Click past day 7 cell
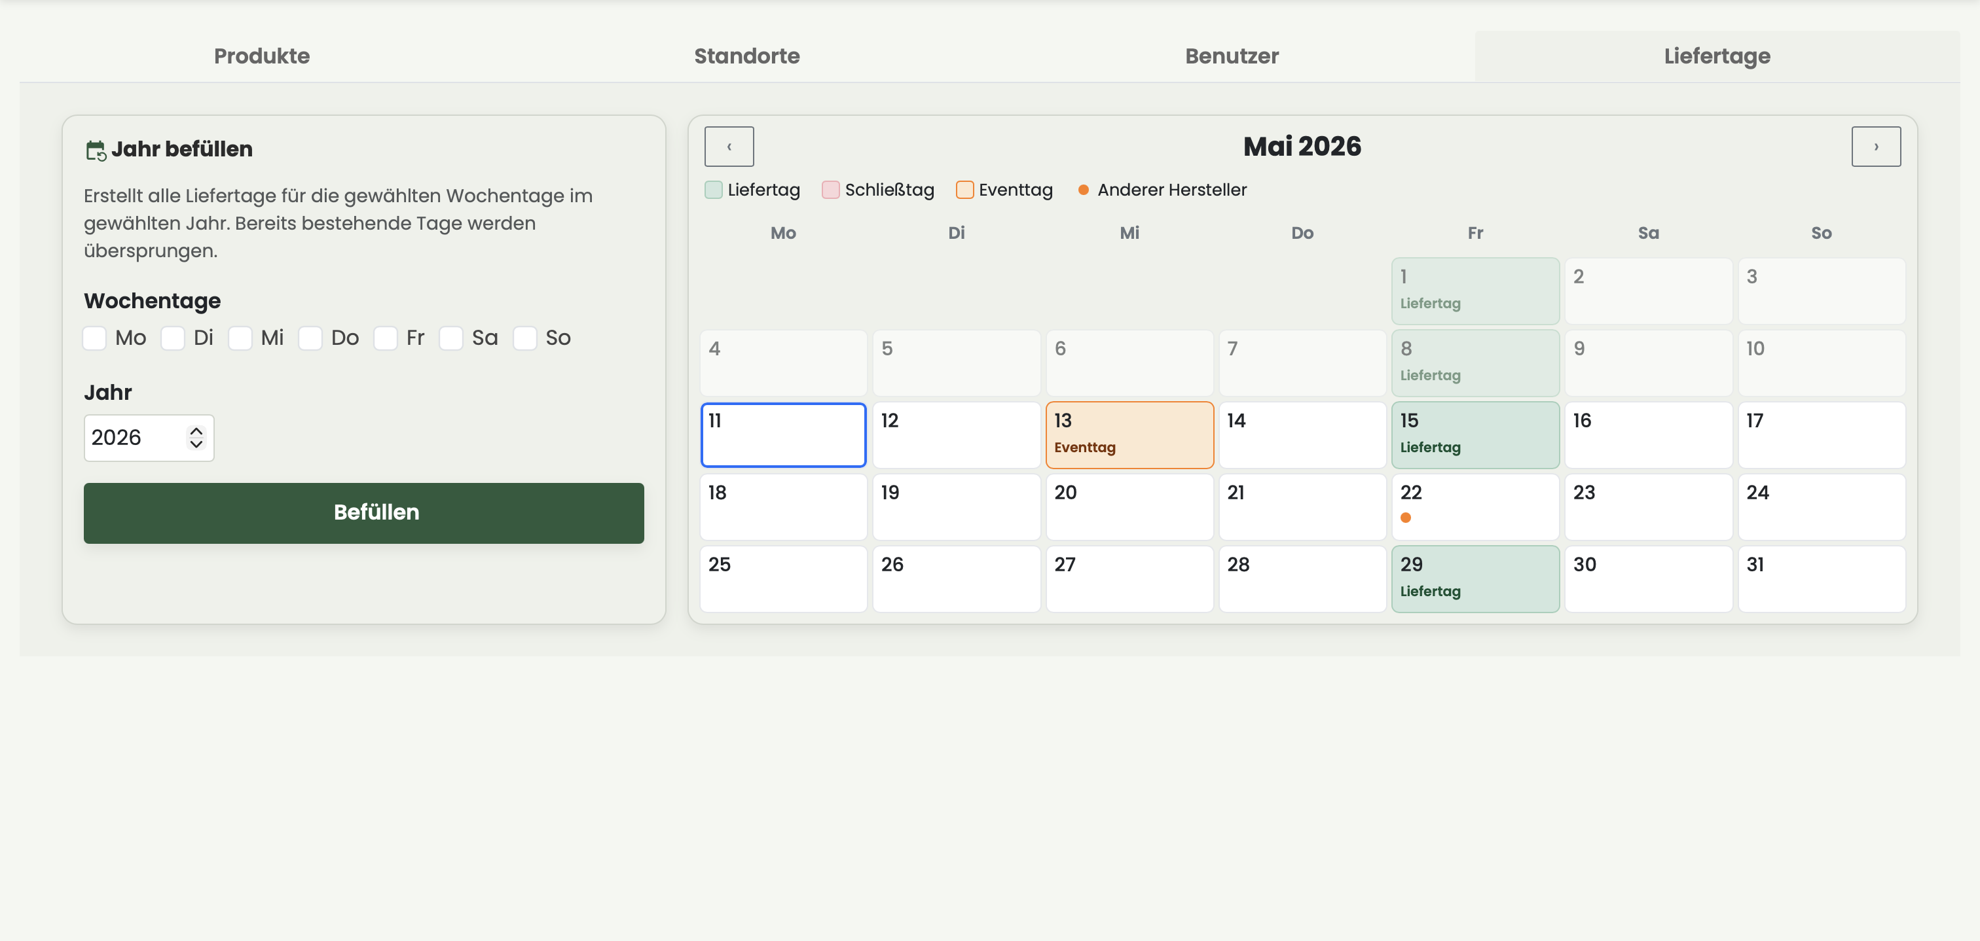The image size is (1980, 941). (1302, 363)
